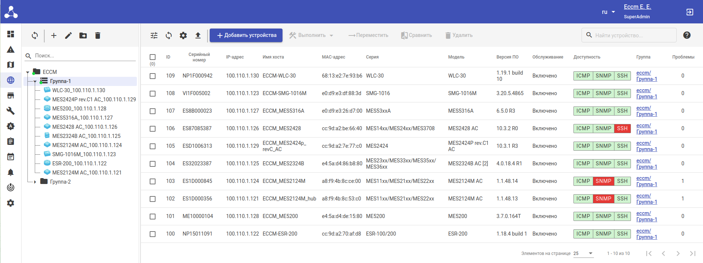Screen dimensions: 703x263
Task: Select ESR-200_100.110.1.122 tree node
Action: pos(79,164)
